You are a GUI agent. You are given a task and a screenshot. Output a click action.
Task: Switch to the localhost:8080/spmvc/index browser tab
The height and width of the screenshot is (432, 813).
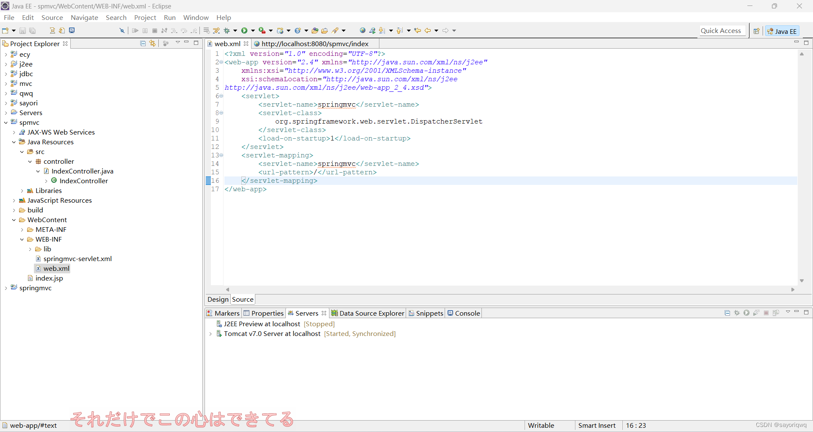coord(315,44)
